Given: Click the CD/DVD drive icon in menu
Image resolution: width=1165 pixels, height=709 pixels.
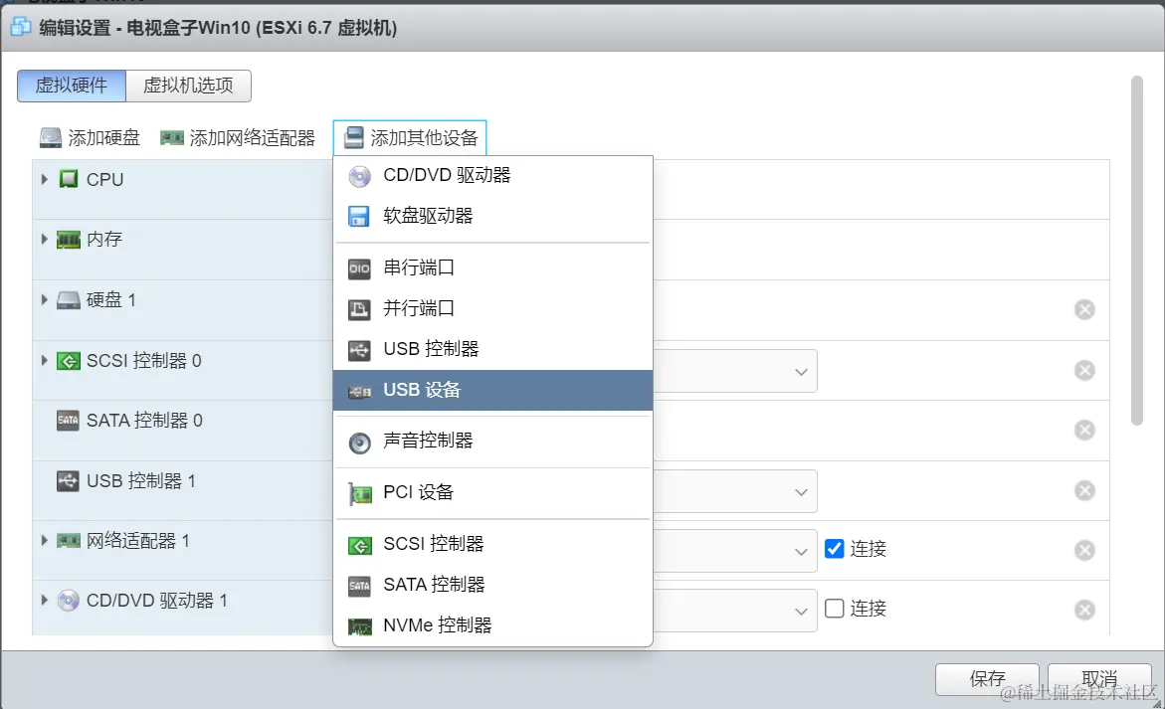Looking at the screenshot, I should point(359,176).
